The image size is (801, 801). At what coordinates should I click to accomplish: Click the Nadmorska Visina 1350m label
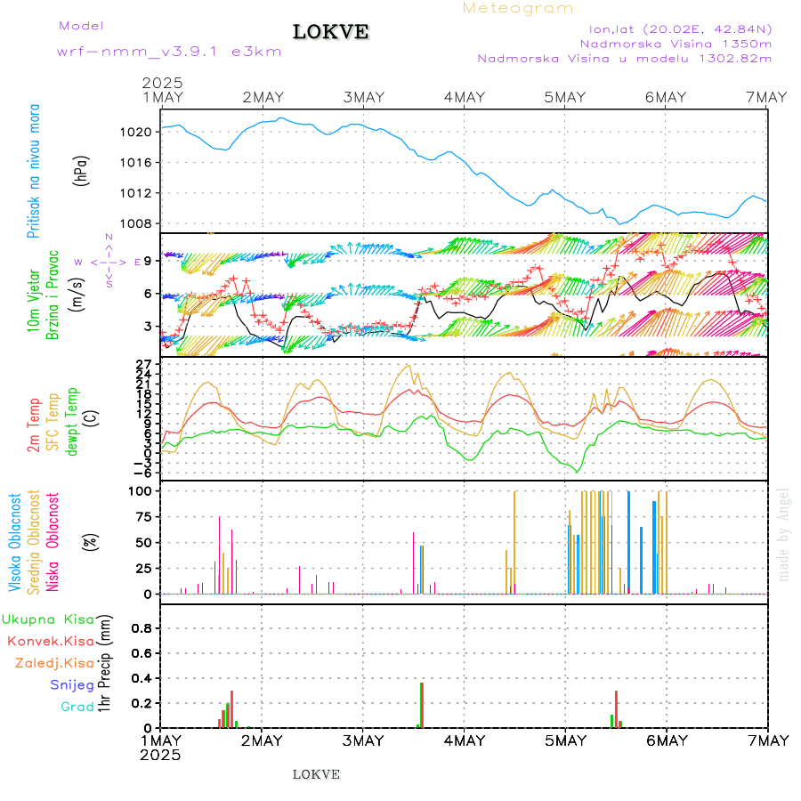(x=676, y=43)
